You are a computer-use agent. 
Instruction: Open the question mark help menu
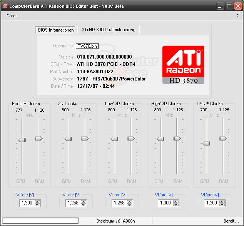[237, 16]
